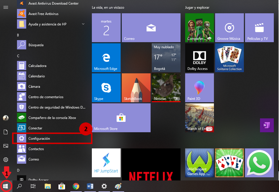Open the user account avatar menu
Image resolution: width=279 pixels, height=192 pixels.
pos(6,118)
